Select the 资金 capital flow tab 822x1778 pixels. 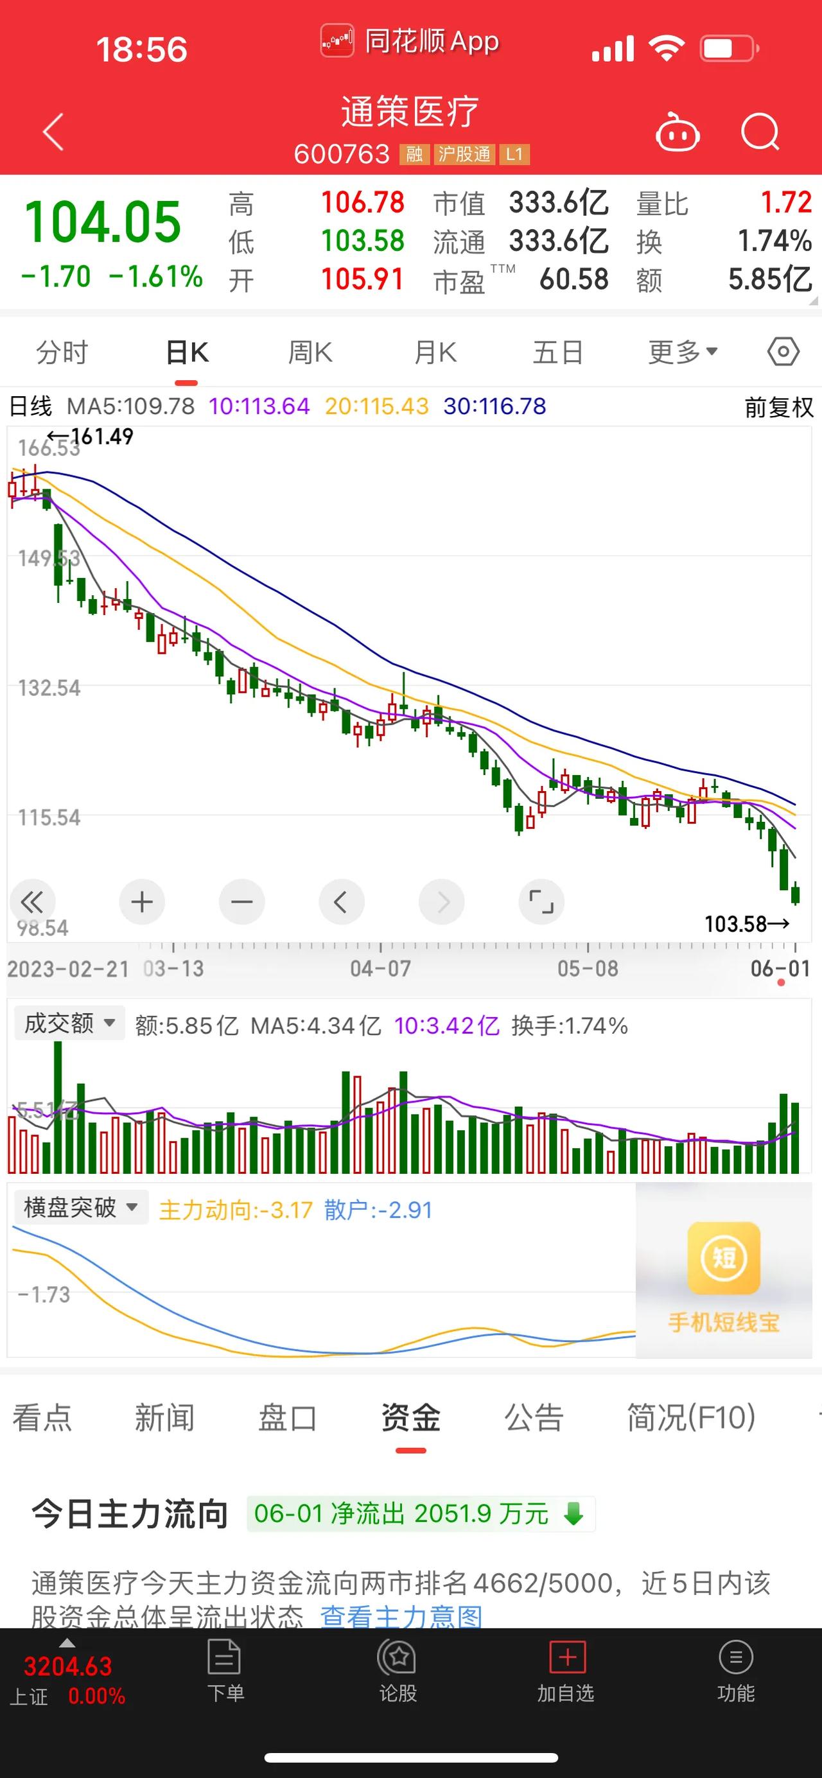pyautogui.click(x=410, y=1418)
